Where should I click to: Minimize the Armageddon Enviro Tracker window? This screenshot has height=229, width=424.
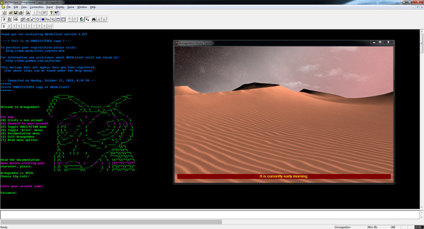(x=374, y=42)
